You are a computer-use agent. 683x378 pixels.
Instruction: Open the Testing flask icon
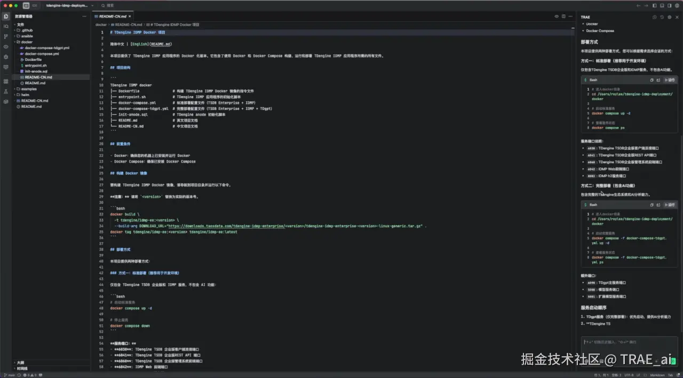click(6, 91)
